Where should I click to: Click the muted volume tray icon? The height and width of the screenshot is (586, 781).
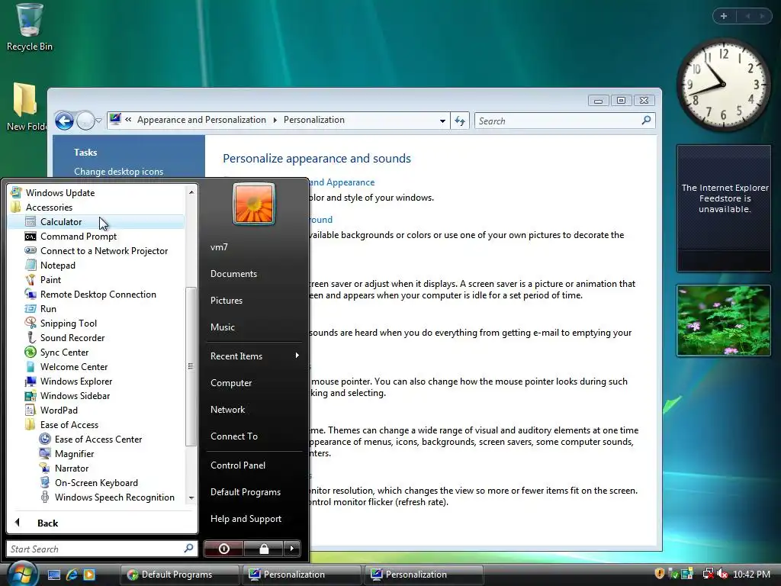tap(722, 574)
